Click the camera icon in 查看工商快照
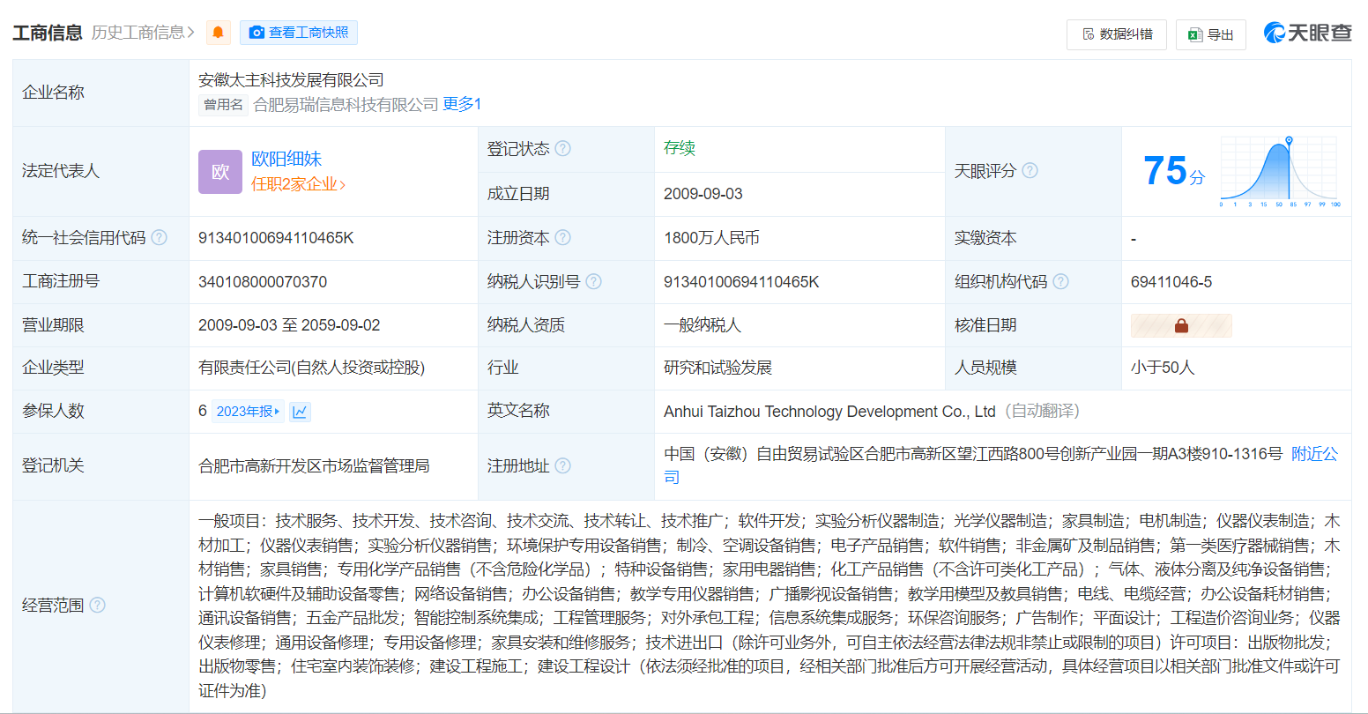 (x=256, y=33)
